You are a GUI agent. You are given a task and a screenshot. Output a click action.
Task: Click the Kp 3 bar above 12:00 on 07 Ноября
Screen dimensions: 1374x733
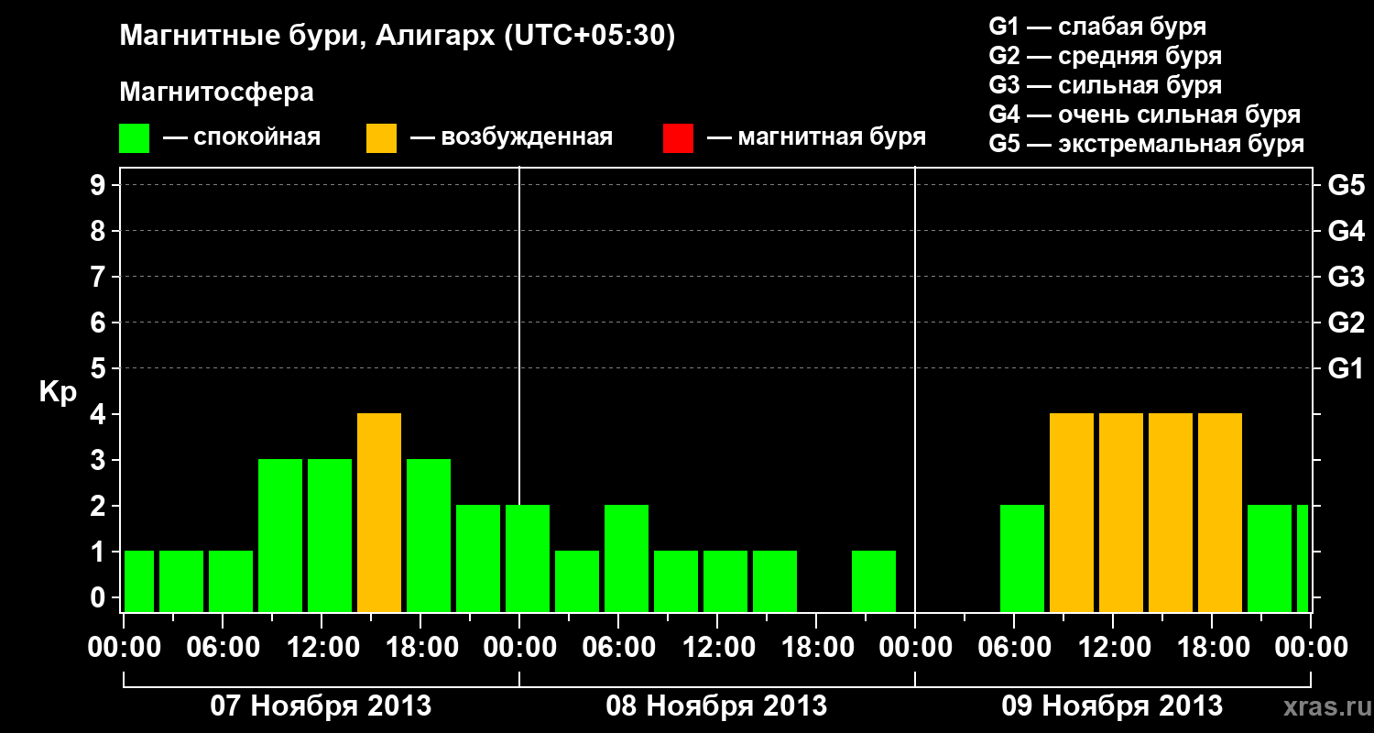(330, 535)
